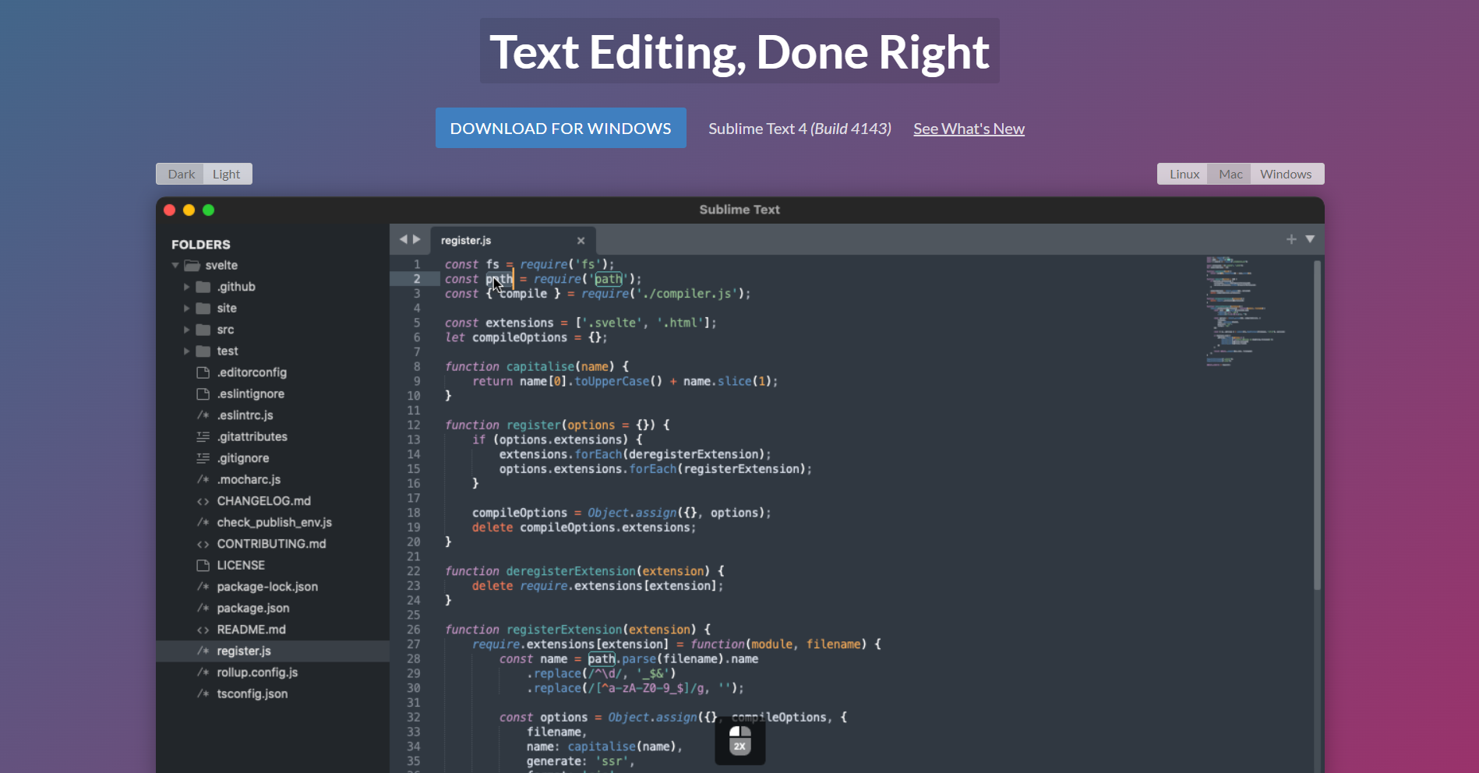Click the red close window button
This screenshot has width=1479, height=773.
click(x=169, y=210)
